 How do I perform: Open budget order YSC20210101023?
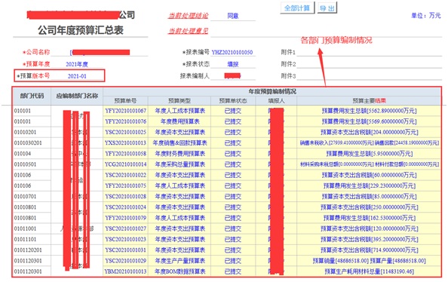(x=125, y=240)
